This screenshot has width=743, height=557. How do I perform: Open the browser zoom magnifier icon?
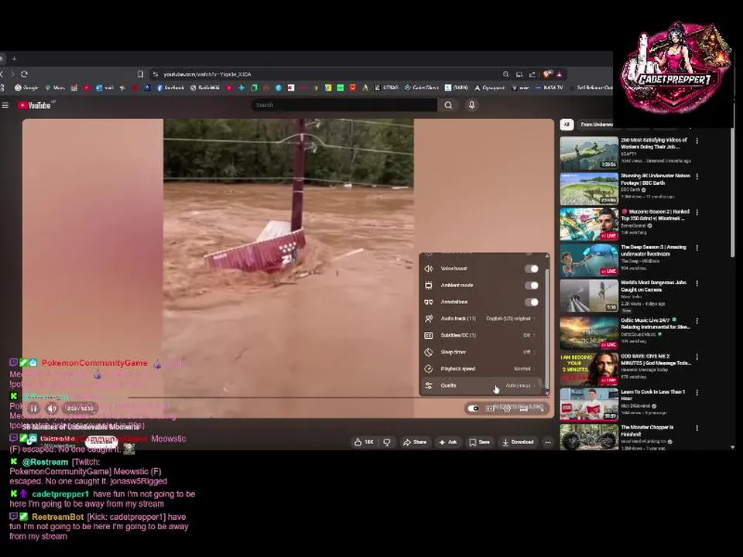[x=506, y=74]
